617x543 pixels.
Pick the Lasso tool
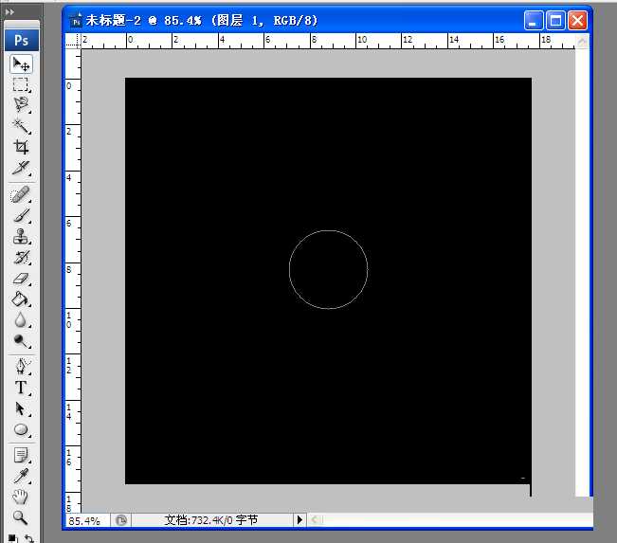click(20, 105)
